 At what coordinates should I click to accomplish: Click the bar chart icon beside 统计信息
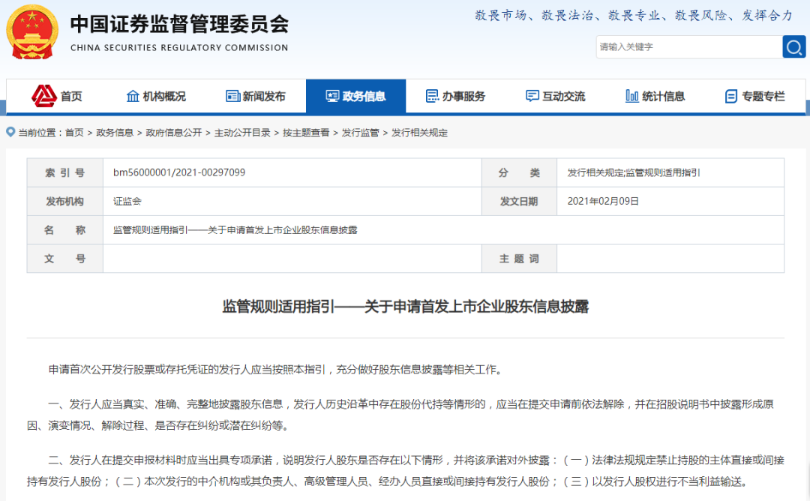click(x=631, y=96)
